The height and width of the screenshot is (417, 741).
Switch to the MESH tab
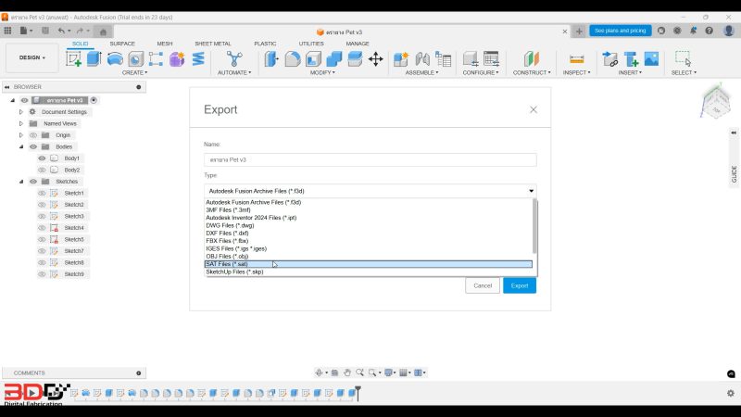[x=165, y=44]
